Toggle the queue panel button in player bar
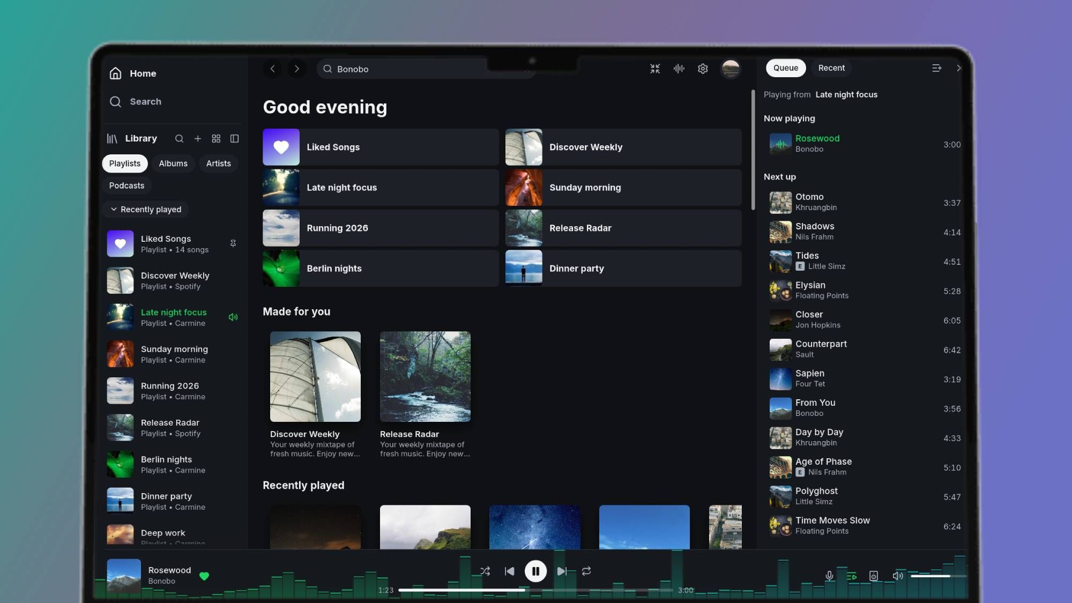 click(852, 576)
